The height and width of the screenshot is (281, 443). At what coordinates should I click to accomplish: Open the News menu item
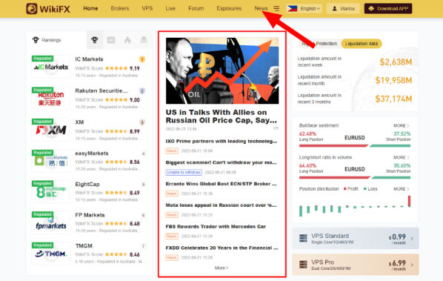[261, 8]
